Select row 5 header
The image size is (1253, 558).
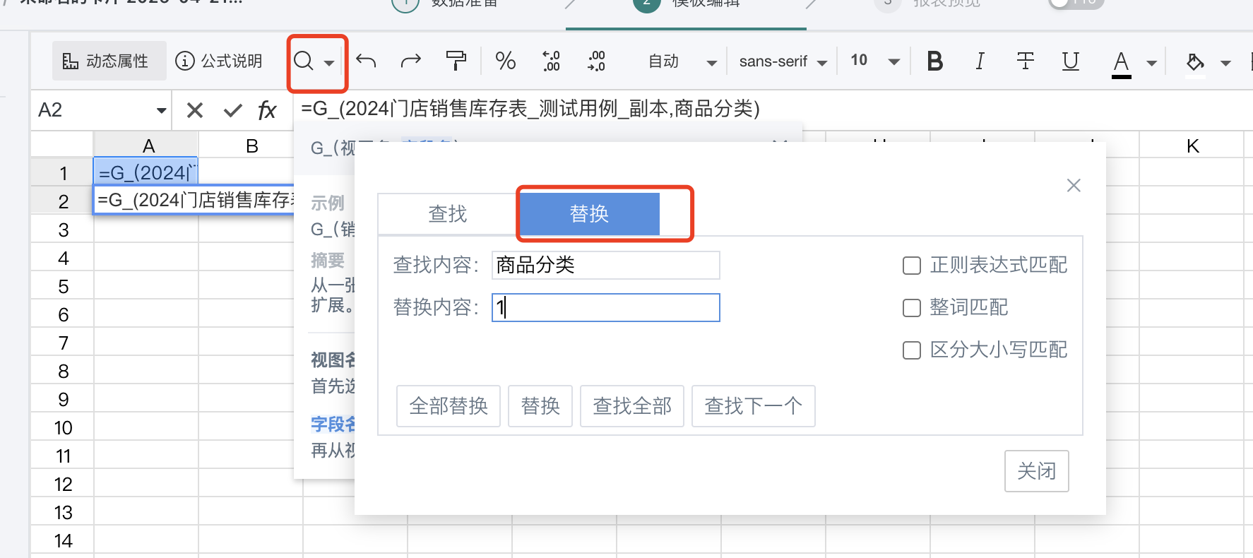(63, 286)
